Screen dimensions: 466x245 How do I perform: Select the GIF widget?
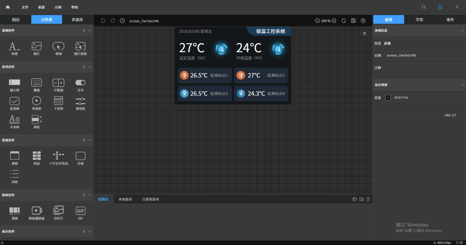(x=80, y=213)
